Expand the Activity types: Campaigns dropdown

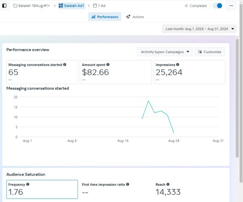tap(164, 52)
